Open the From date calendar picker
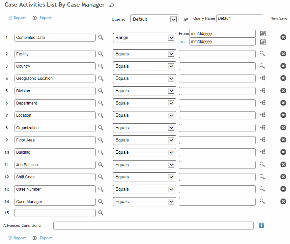The height and width of the screenshot is (244, 290). click(263, 33)
